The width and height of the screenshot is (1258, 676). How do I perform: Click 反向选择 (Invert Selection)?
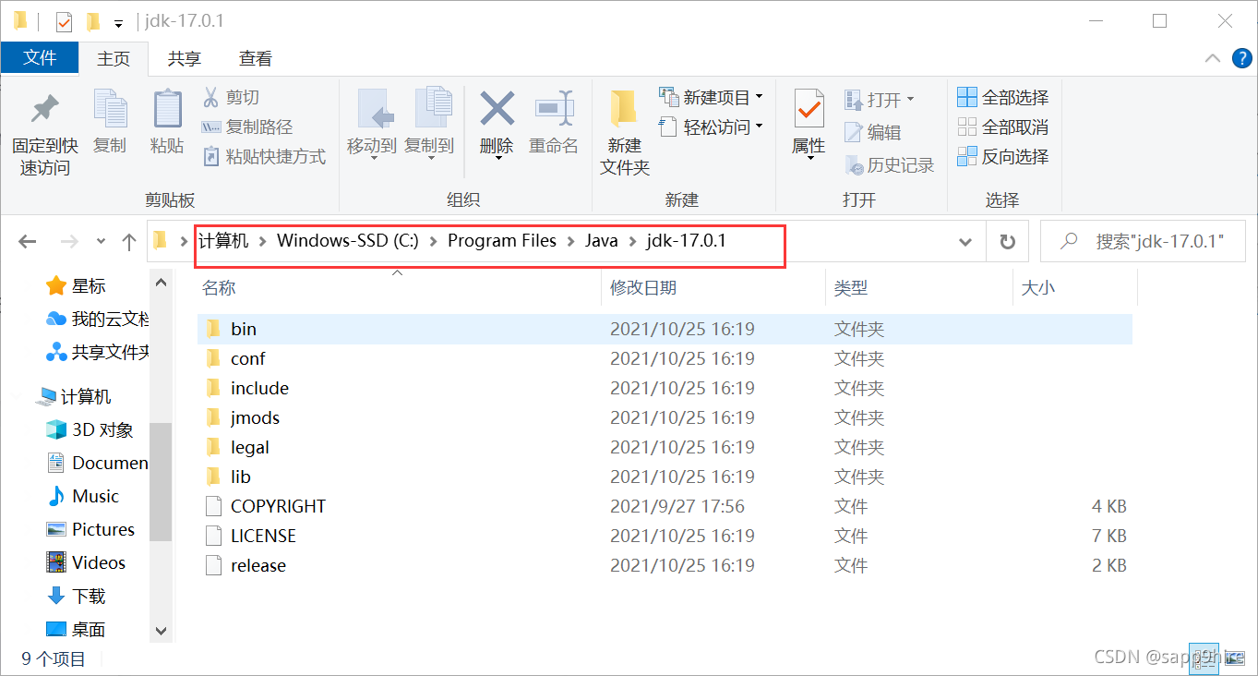coord(1003,157)
